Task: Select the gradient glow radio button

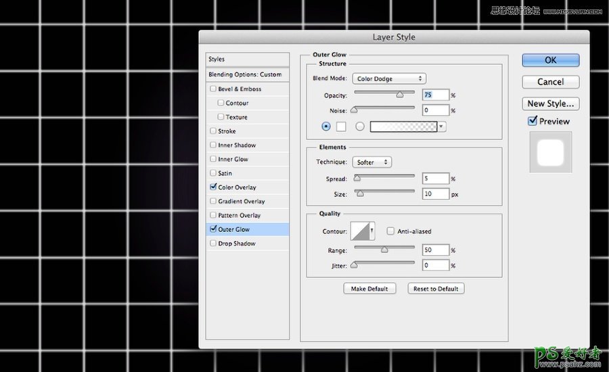Action: [x=360, y=126]
